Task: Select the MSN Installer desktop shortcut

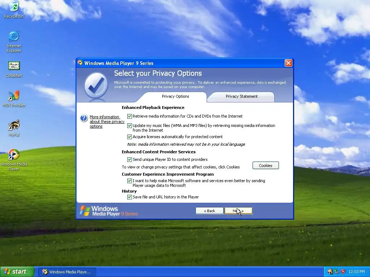Action: (14, 99)
